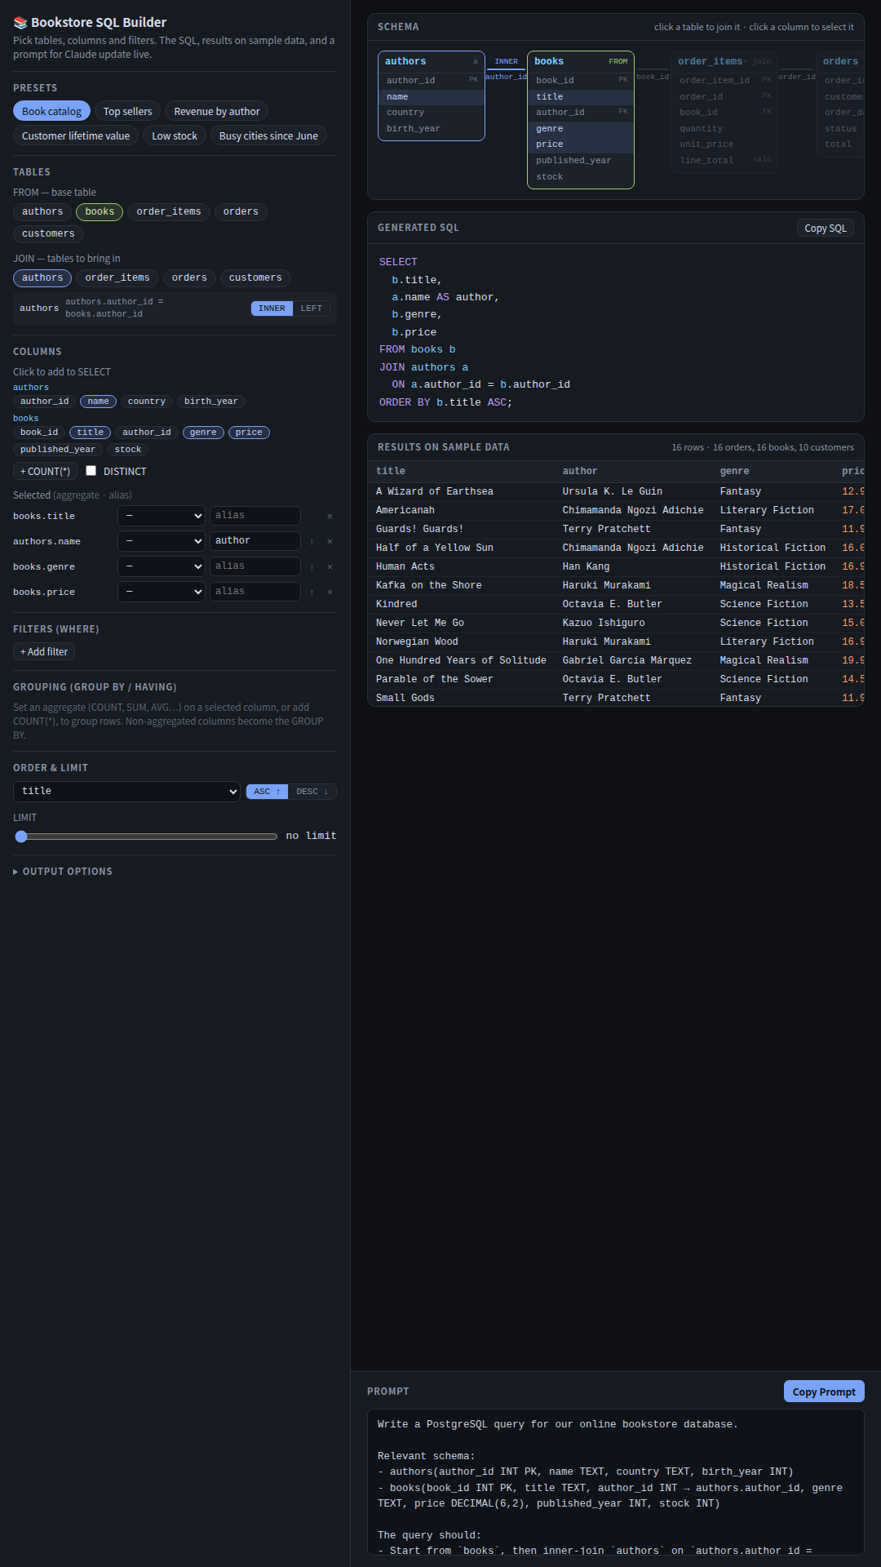Click the order_items table header in the schema
881x1567 pixels.
(x=724, y=62)
